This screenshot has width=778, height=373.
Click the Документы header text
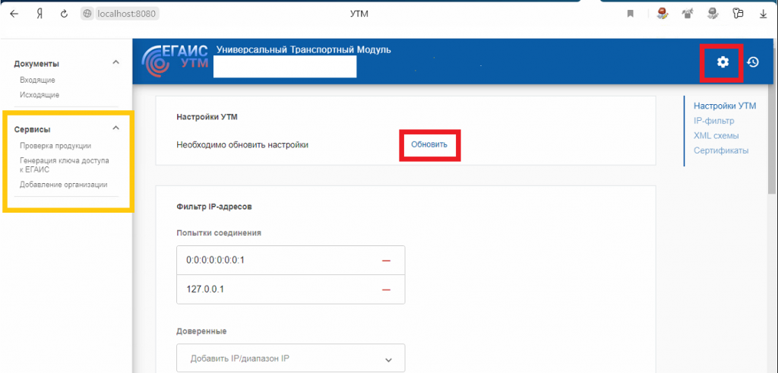pyautogui.click(x=36, y=64)
